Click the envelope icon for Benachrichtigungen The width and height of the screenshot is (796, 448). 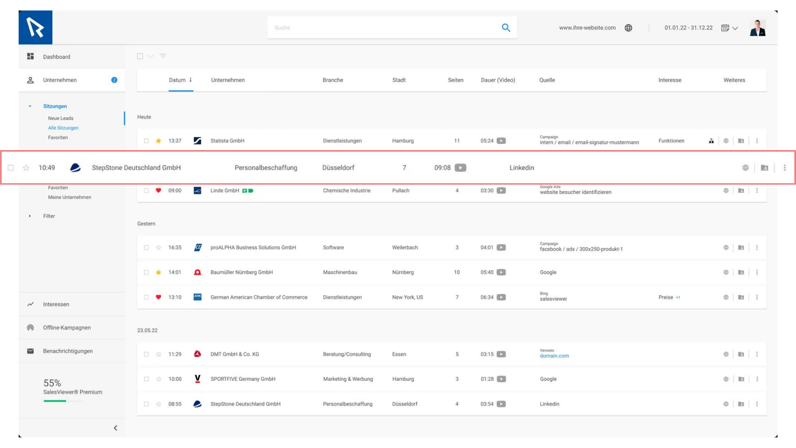[x=30, y=351]
